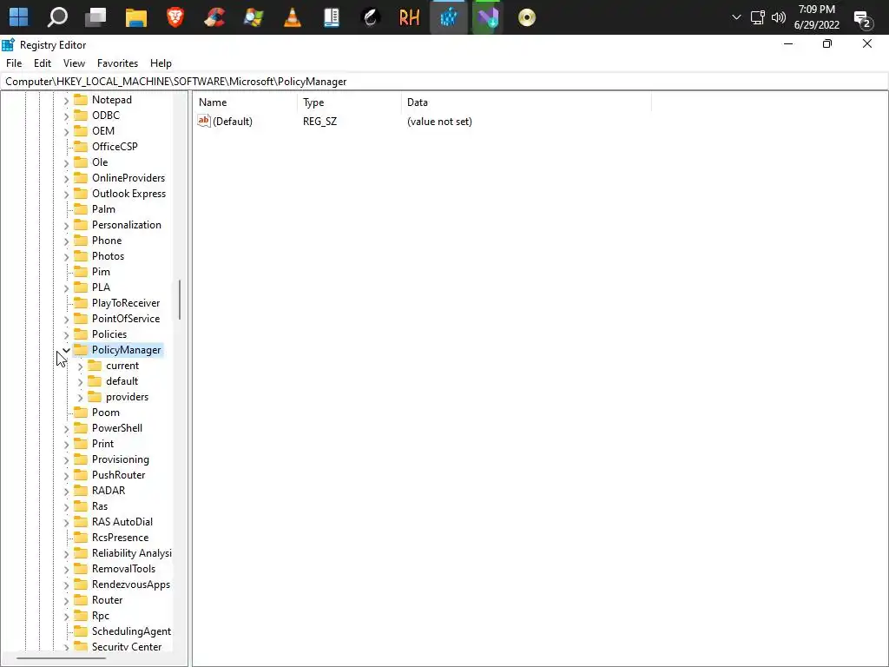
Task: Open Visual Studio Installer taskbar icon
Action: click(x=487, y=17)
